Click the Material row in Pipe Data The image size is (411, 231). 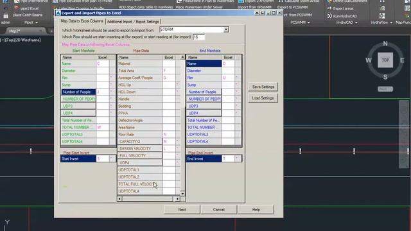click(x=140, y=64)
